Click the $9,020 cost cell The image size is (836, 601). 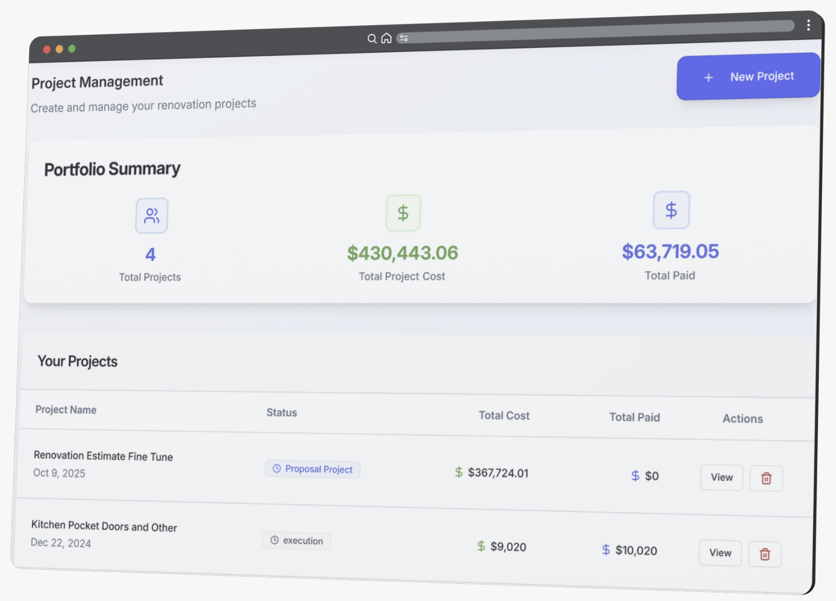(x=508, y=547)
